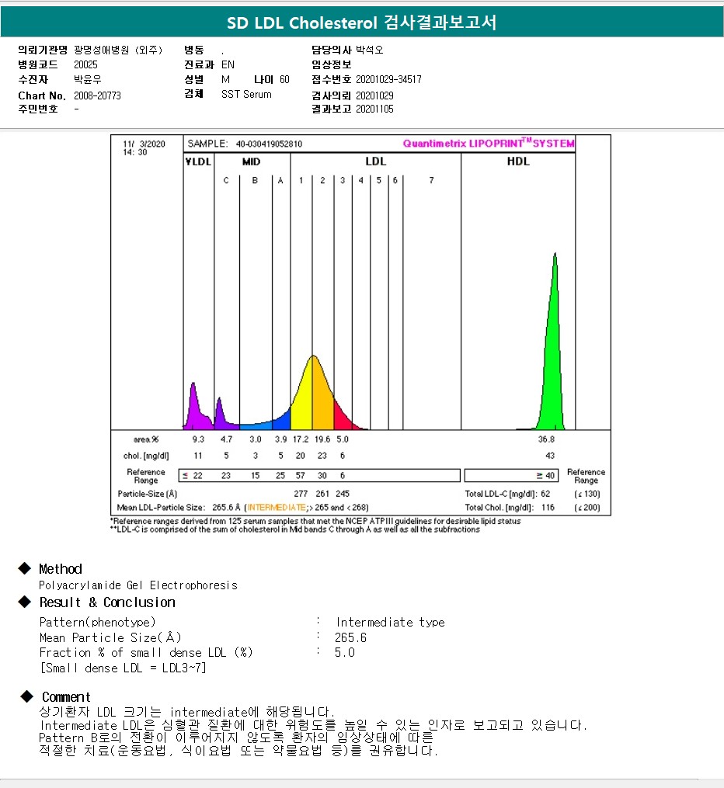Click the (≤ 200) reference range
The height and width of the screenshot is (788, 724).
pyautogui.click(x=587, y=508)
